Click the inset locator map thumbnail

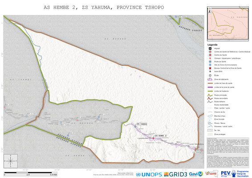click(x=228, y=24)
